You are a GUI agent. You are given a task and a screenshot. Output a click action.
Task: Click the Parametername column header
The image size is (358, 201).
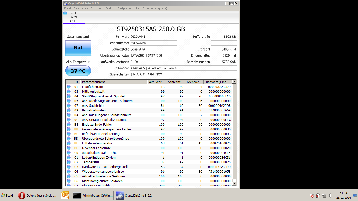113,82
